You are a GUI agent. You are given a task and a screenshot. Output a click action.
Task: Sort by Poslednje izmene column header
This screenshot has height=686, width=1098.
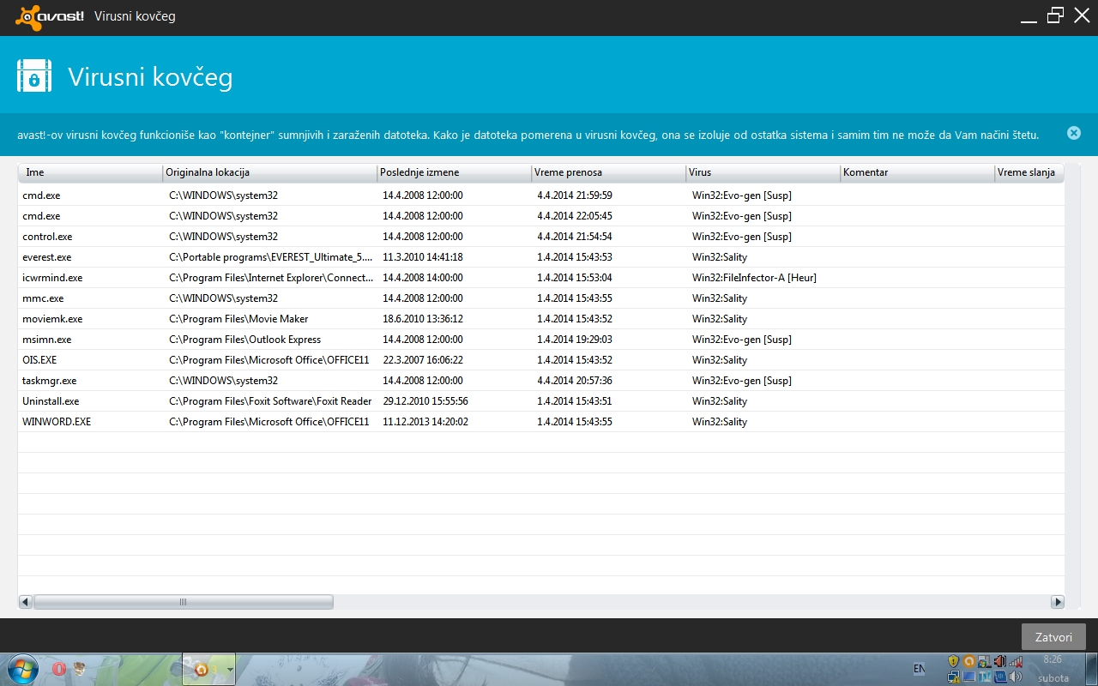(x=455, y=172)
